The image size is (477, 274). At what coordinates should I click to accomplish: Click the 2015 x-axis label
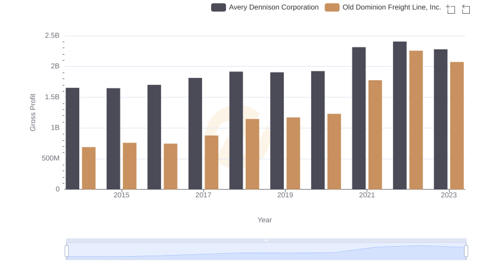[x=122, y=195]
